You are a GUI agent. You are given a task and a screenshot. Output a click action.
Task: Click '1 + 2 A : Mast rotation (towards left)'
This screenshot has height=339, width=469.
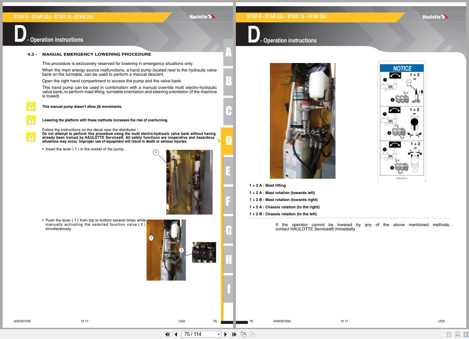click(x=282, y=193)
